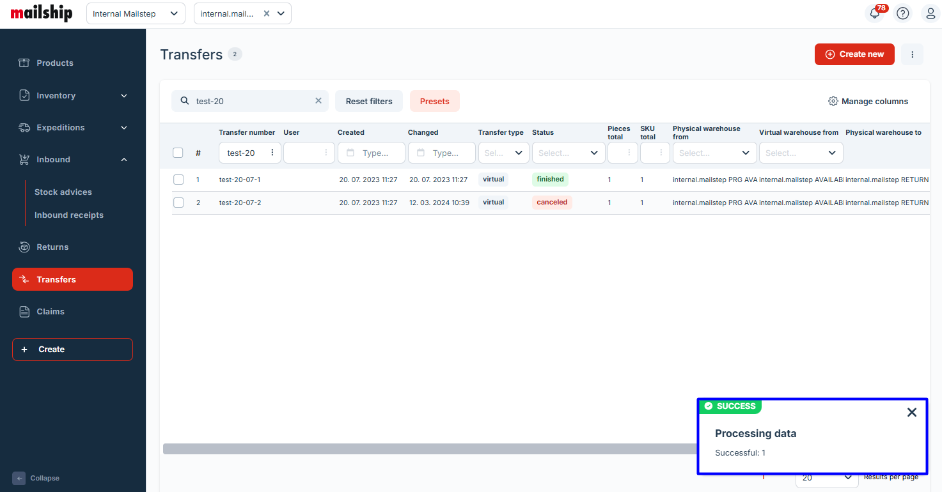The image size is (942, 492).
Task: Toggle the select-all checkbox in header
Action: tap(178, 153)
